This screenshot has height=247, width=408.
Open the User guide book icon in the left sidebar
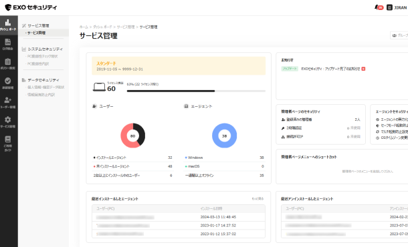(x=8, y=140)
